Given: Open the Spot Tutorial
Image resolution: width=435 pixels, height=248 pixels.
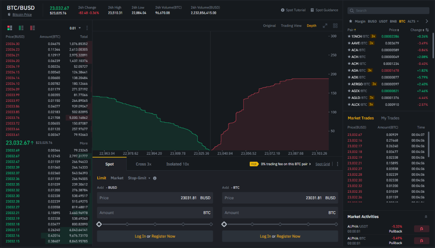Looking at the screenshot, I should tap(293, 10).
